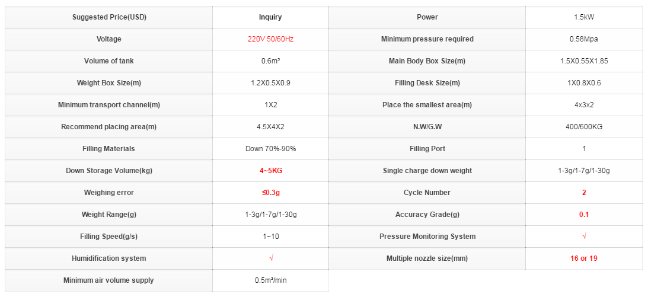The height and width of the screenshot is (297, 648).
Task: Click the Accuracy Grade value 0.1
Action: point(584,215)
